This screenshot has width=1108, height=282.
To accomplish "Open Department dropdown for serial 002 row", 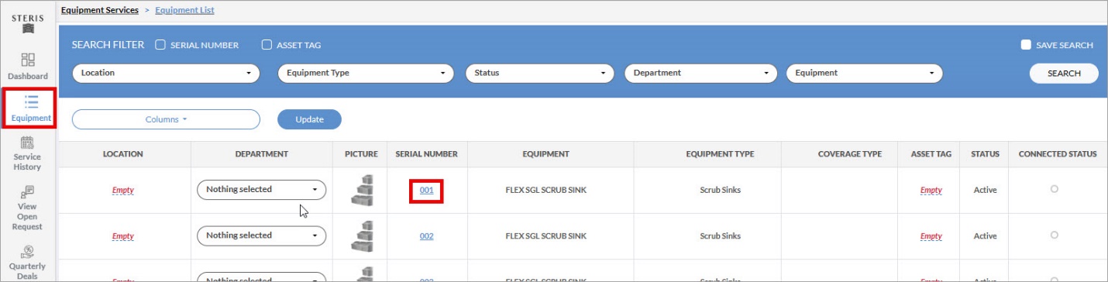I will point(261,236).
